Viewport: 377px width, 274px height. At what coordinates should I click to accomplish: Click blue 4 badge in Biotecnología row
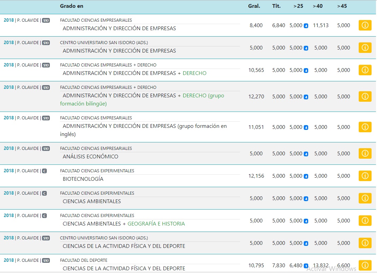pos(306,176)
